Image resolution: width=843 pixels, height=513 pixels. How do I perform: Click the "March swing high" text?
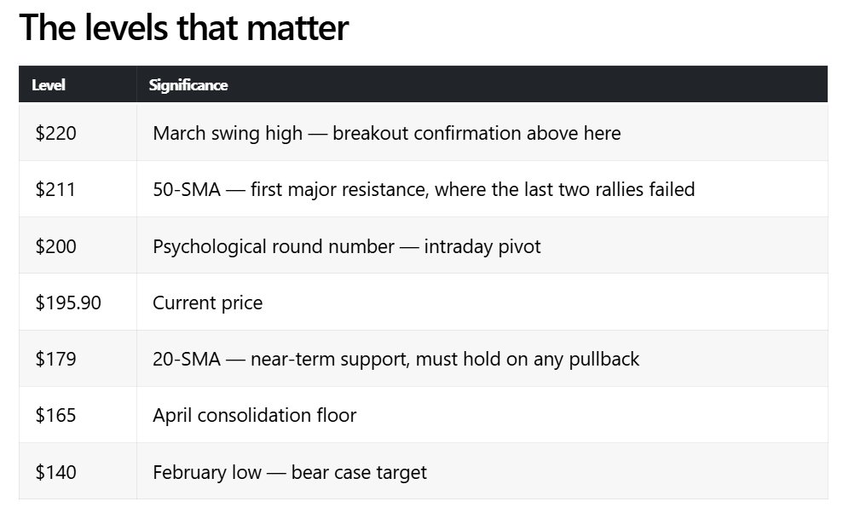point(228,133)
